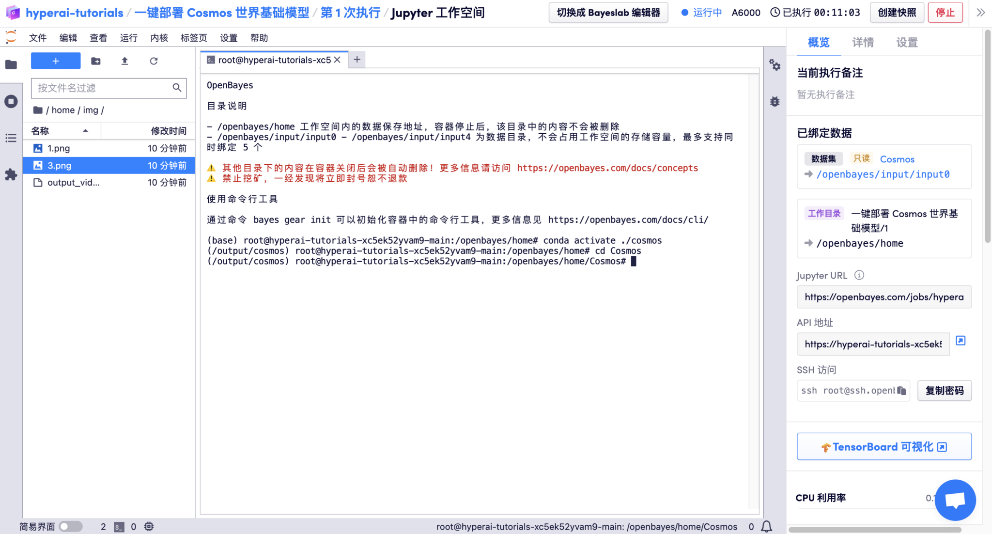Open the table of contents sidebar

(x=11, y=138)
